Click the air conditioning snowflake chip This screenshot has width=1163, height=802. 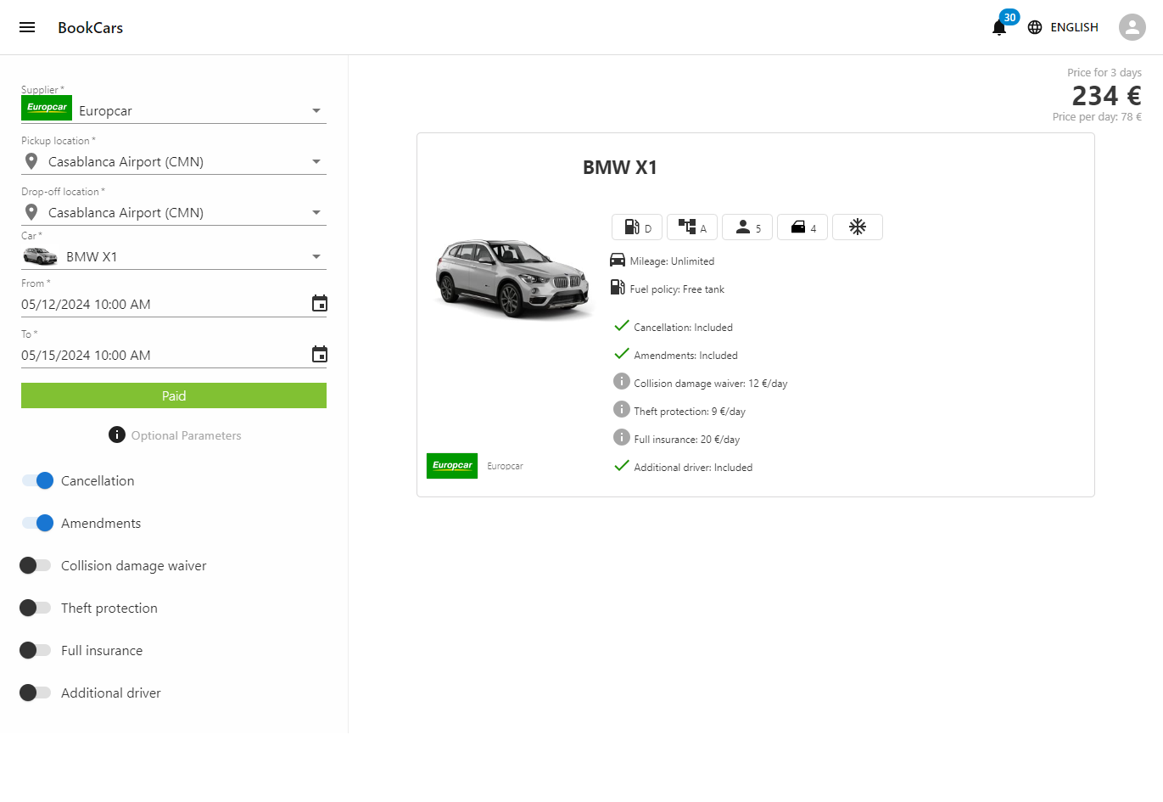tap(858, 227)
